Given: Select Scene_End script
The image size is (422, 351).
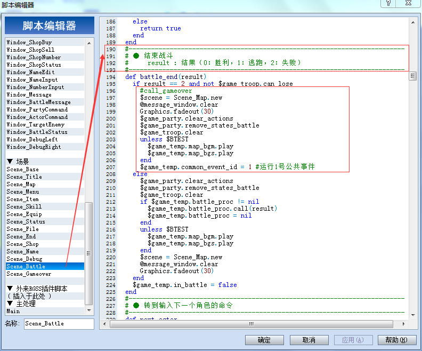Looking at the screenshot, I should [45, 237].
